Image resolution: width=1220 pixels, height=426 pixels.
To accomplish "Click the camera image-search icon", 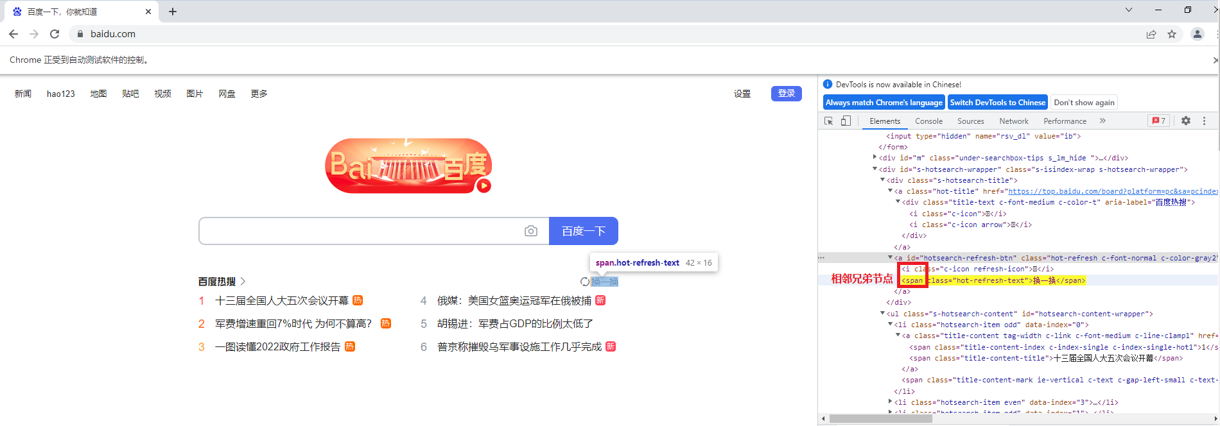I will (531, 231).
